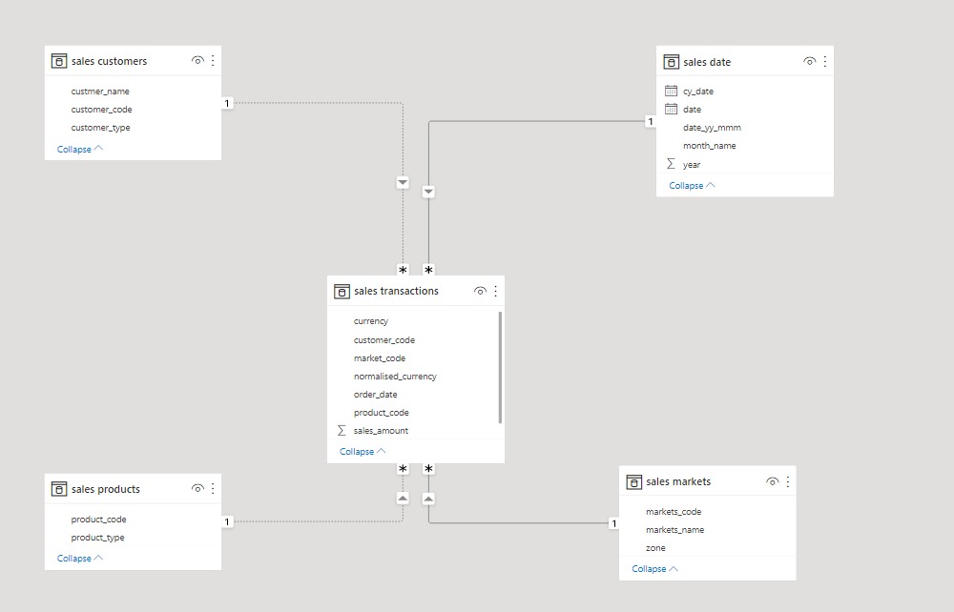The height and width of the screenshot is (612, 954).
Task: Select the sales customers table header title
Action: click(109, 61)
